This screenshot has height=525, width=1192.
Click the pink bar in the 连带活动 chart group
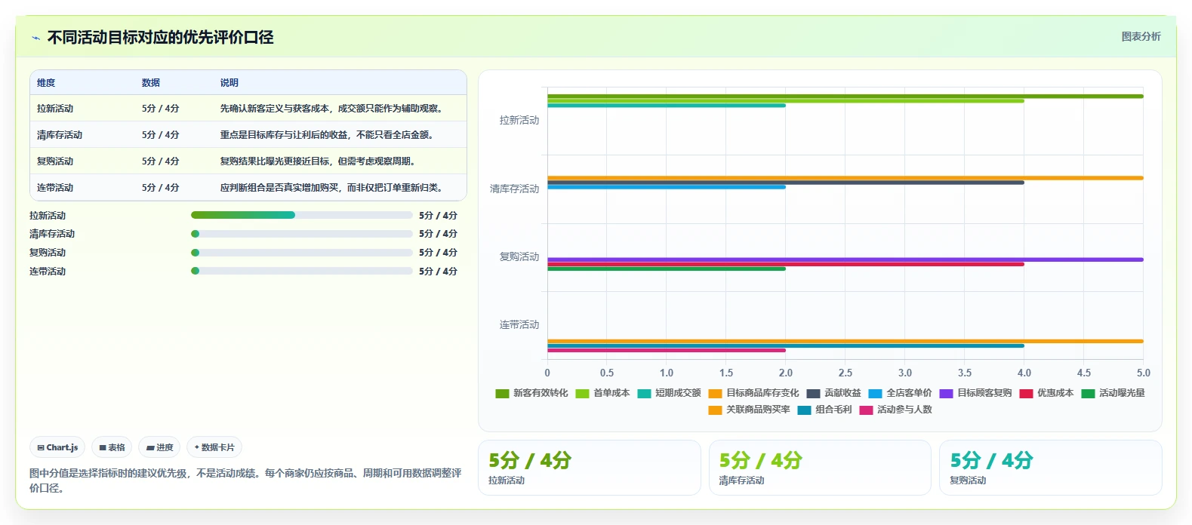tap(667, 350)
